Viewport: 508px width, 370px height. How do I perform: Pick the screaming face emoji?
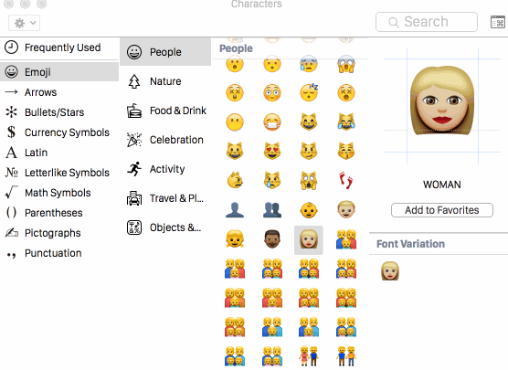click(346, 64)
